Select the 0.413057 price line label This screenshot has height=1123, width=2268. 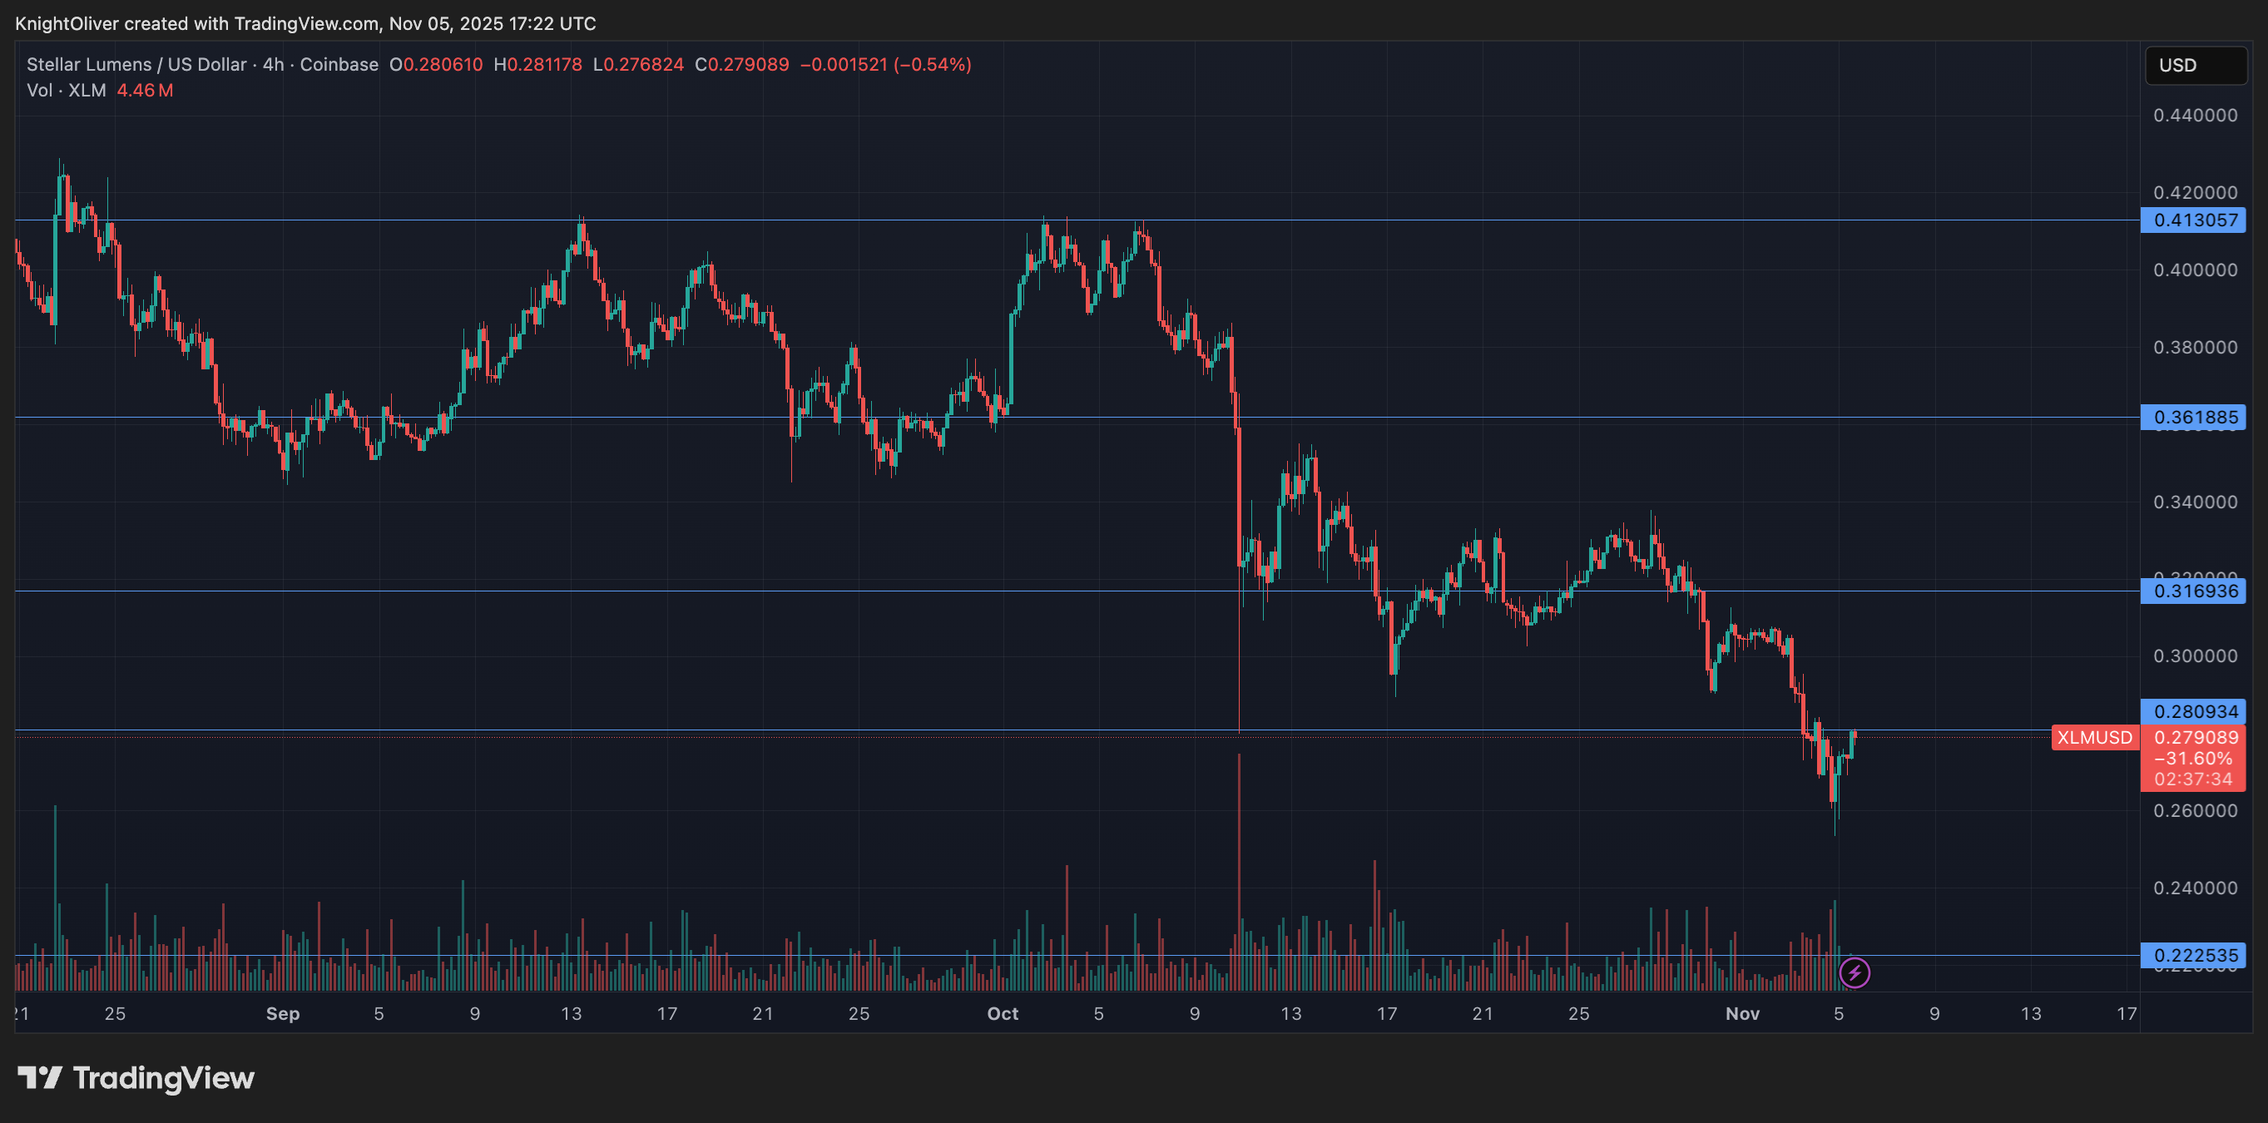click(2194, 220)
